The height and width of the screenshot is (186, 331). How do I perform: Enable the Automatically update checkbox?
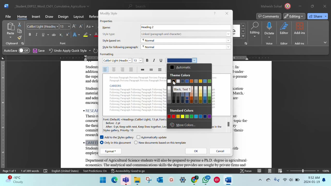pos(138,137)
